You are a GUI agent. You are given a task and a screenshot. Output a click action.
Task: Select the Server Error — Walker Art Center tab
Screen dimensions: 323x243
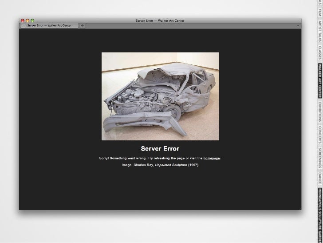(49, 26)
